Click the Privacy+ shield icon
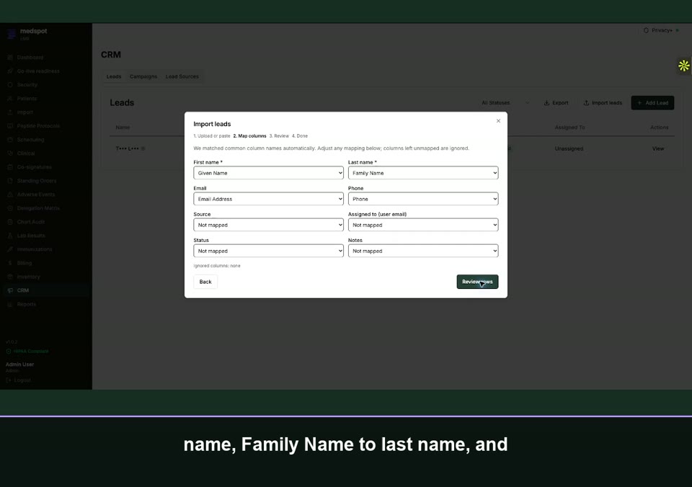Screen dimensions: 692x487 pyautogui.click(x=646, y=30)
